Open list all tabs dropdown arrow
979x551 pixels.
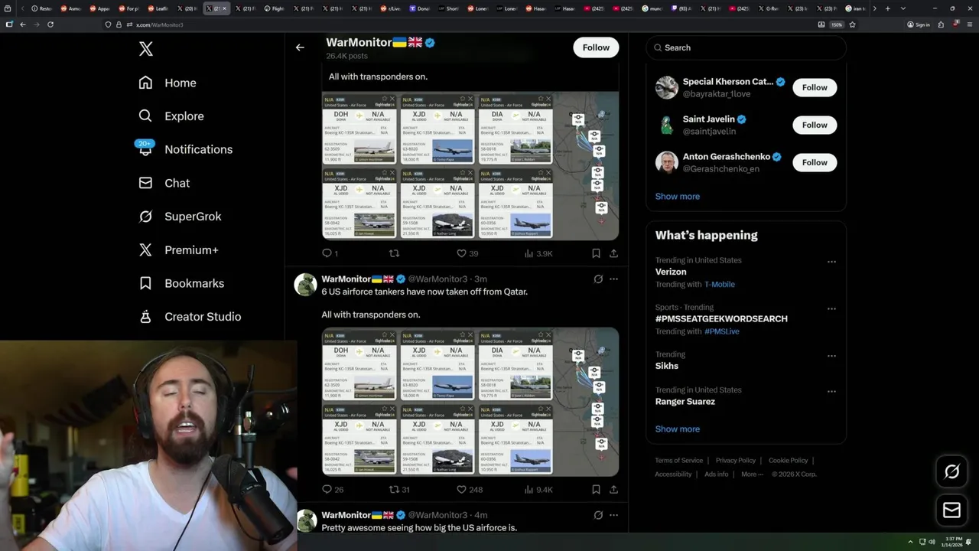[902, 8]
